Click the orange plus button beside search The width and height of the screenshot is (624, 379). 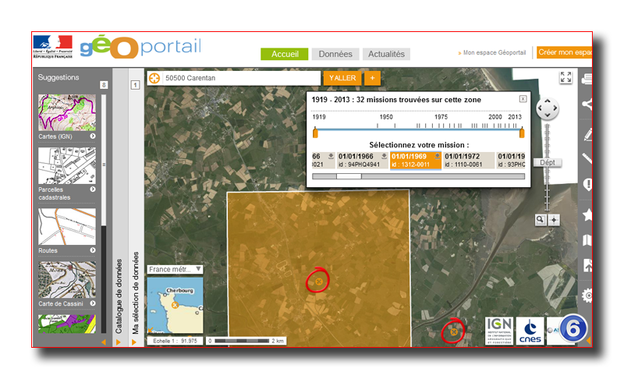(373, 78)
